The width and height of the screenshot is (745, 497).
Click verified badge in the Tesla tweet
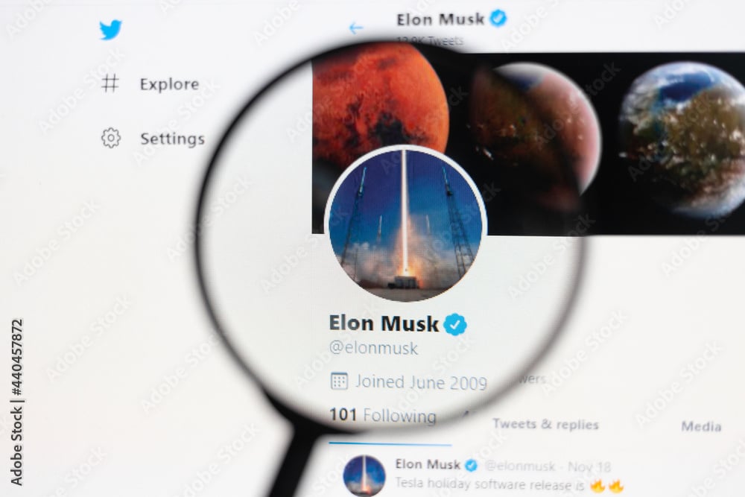(x=471, y=465)
